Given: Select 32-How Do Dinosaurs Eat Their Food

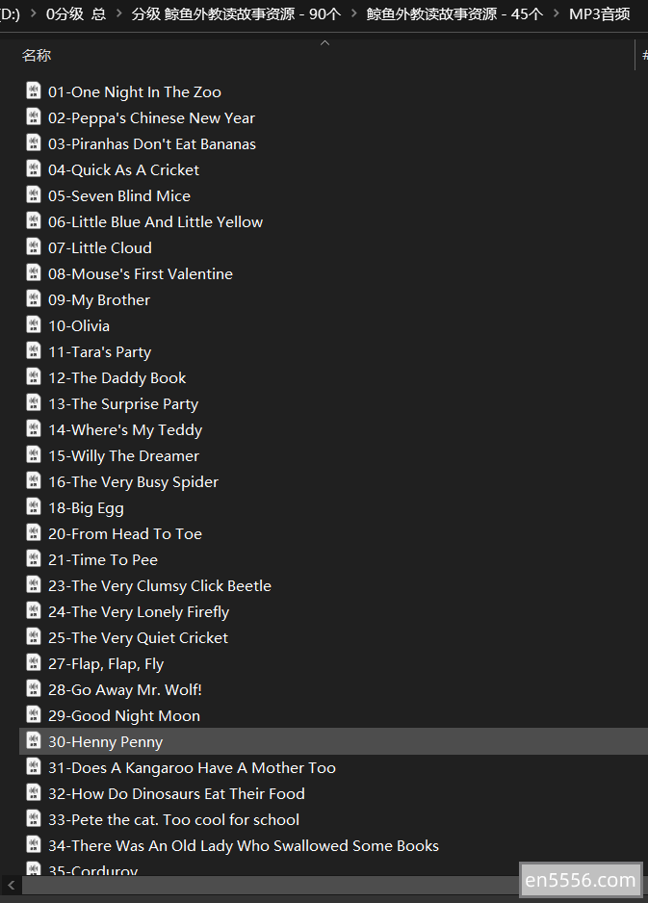Looking at the screenshot, I should (x=176, y=793).
